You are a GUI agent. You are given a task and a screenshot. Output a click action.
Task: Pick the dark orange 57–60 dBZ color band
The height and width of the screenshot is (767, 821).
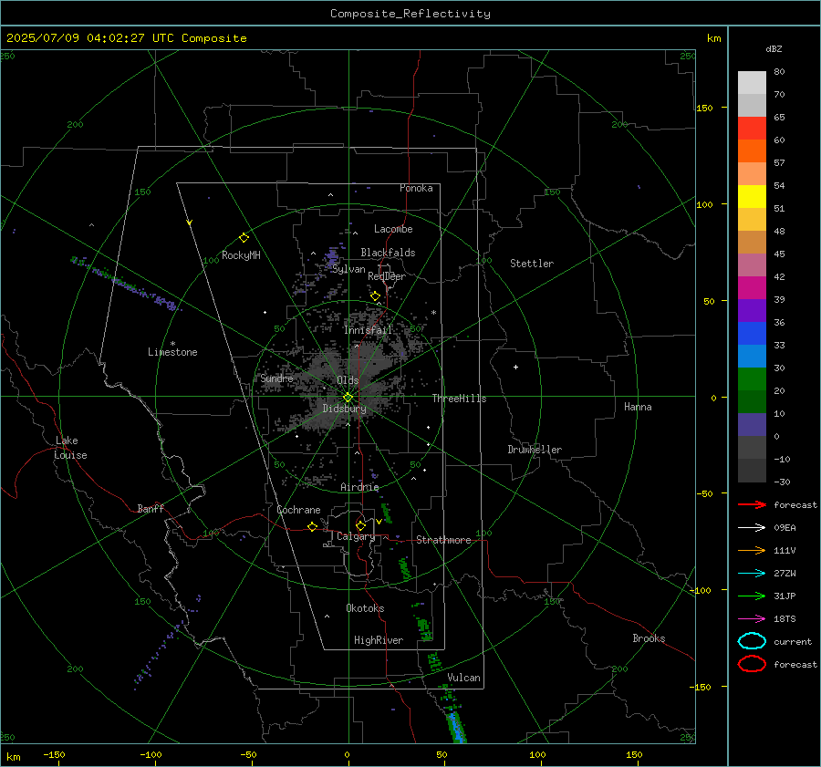752,150
